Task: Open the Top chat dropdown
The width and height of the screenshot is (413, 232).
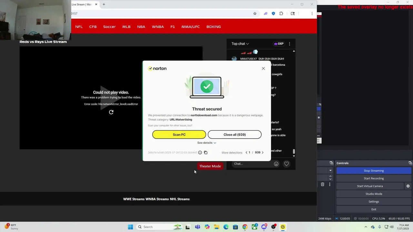Action: point(240,44)
